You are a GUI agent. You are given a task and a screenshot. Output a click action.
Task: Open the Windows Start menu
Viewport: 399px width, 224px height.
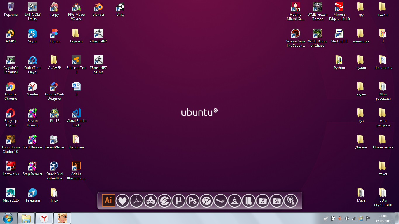pyautogui.click(x=8, y=218)
